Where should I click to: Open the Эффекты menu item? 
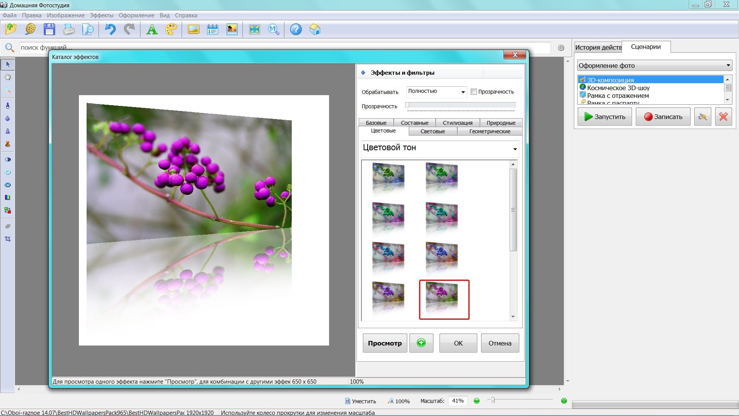click(x=100, y=15)
